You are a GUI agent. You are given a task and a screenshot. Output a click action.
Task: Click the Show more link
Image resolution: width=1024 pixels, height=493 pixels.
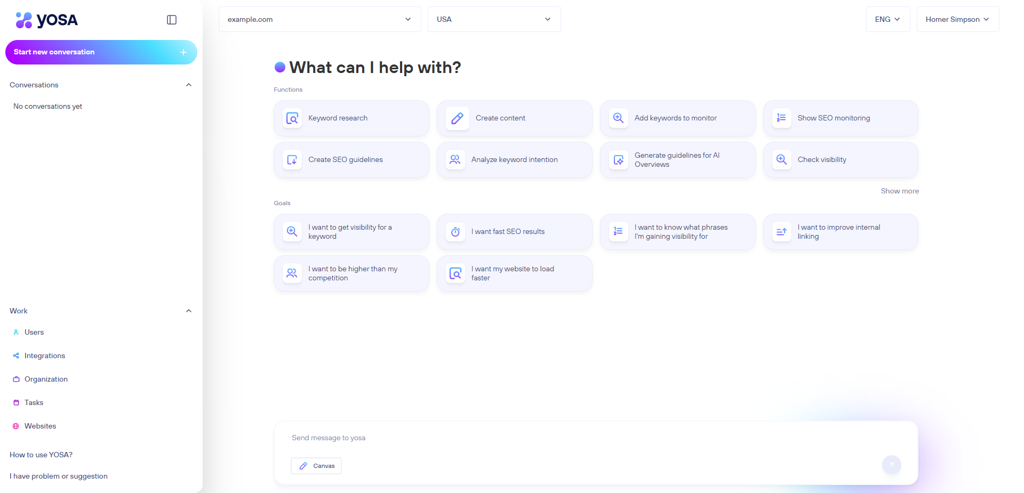pos(899,191)
